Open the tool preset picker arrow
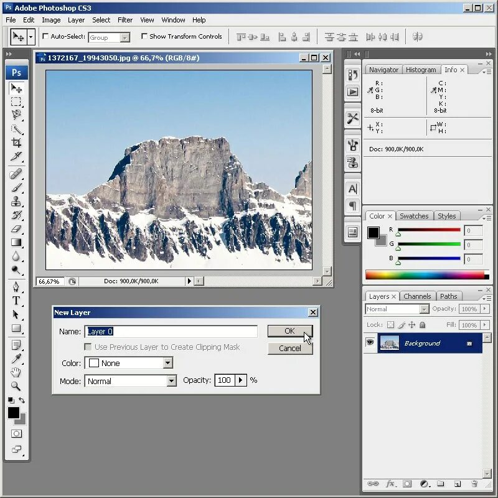The height and width of the screenshot is (498, 498). click(31, 37)
